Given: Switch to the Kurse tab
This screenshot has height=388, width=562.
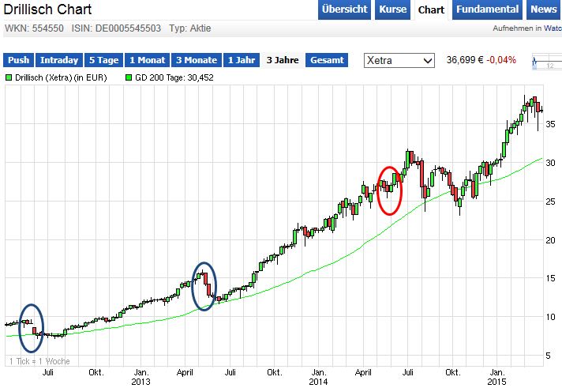Looking at the screenshot, I should (393, 9).
